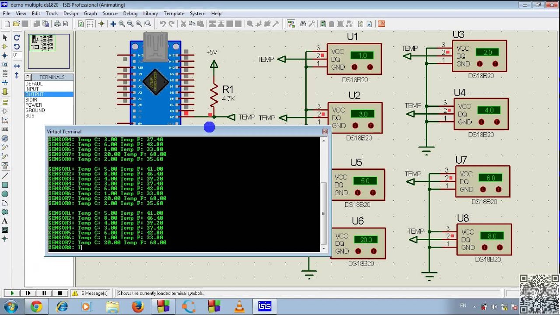Open the design explorer
Screen dimensions: 560x315
(323, 24)
